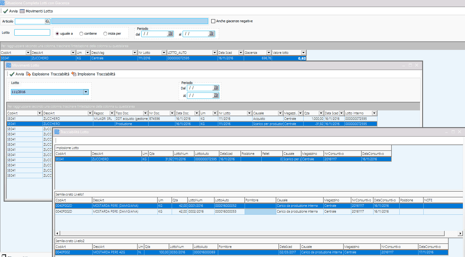Click Implosione Tracciabilità toolbar button
Screen dimensions: 465x257
point(93,74)
